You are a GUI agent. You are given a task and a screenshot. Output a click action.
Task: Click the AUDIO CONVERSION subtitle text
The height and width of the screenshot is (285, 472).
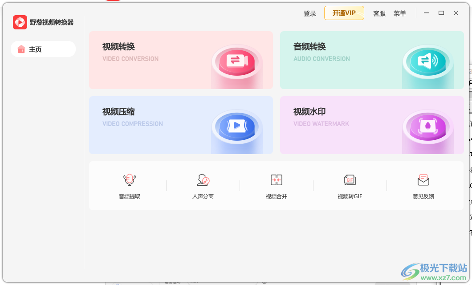[322, 59]
